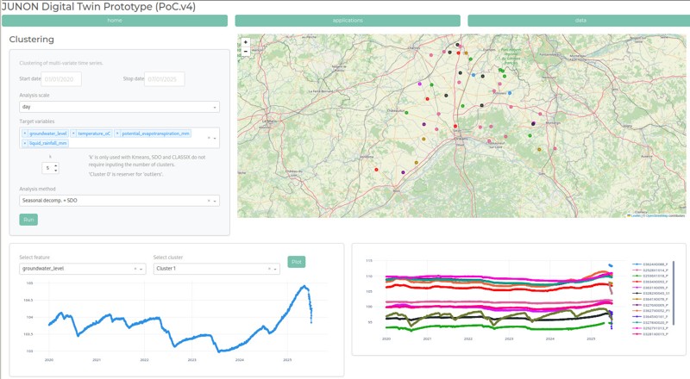Remove the liquid_rainfall_mm variable tag
The height and width of the screenshot is (379, 690).
tap(25, 143)
